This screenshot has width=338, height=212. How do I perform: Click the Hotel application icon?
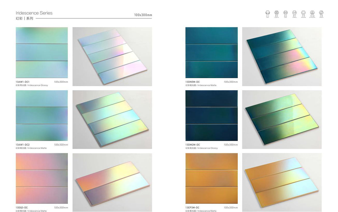click(x=285, y=13)
